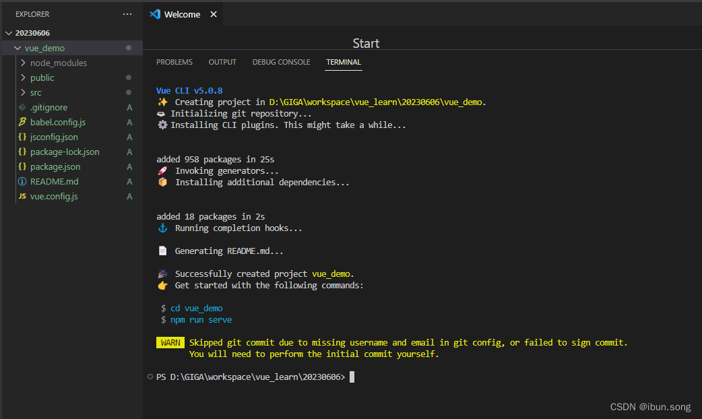Click the 'Generating README.md...' line
The width and height of the screenshot is (702, 419).
click(x=229, y=251)
